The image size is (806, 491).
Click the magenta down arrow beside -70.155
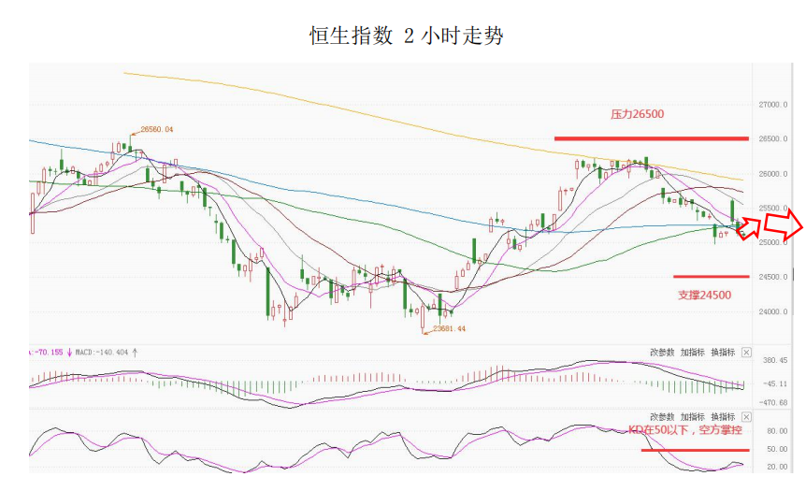pyautogui.click(x=68, y=353)
